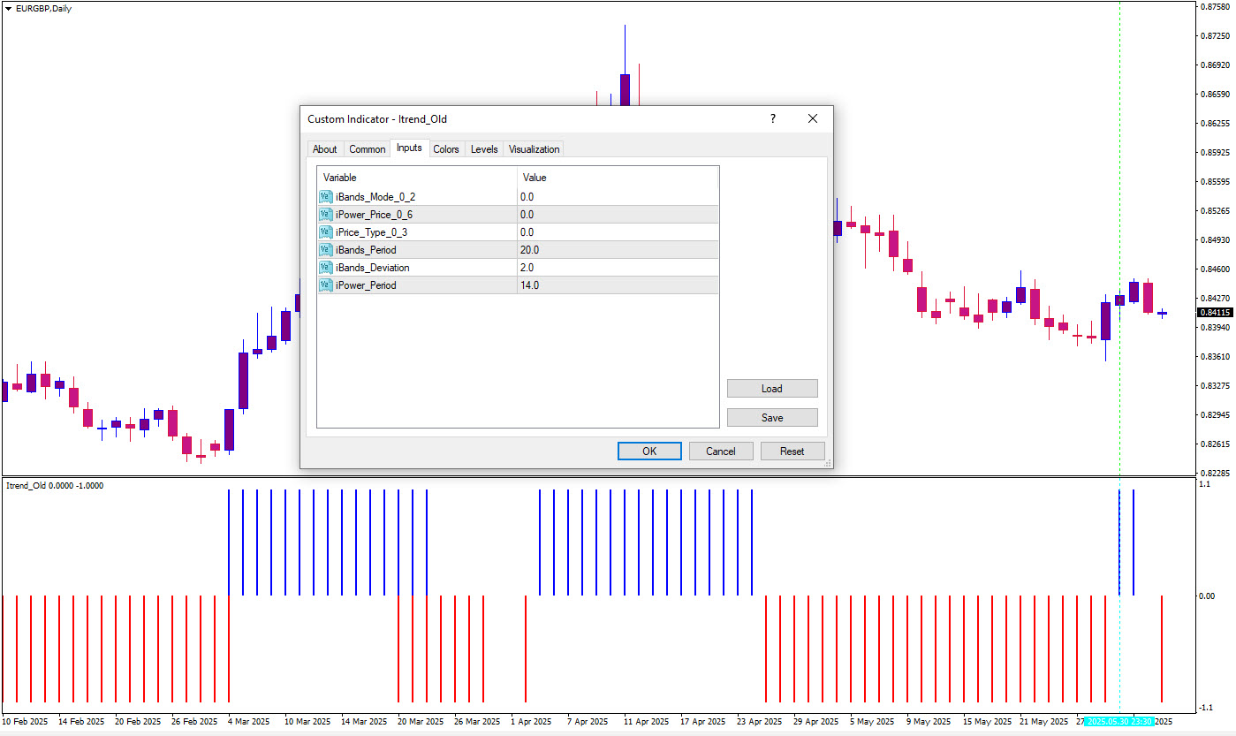Click the iBands_Period variable icon
1236x736 pixels.
pyautogui.click(x=326, y=250)
